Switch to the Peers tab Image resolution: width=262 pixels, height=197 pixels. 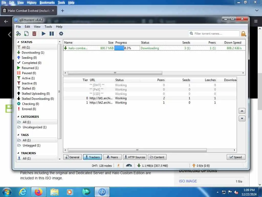[x=113, y=157]
